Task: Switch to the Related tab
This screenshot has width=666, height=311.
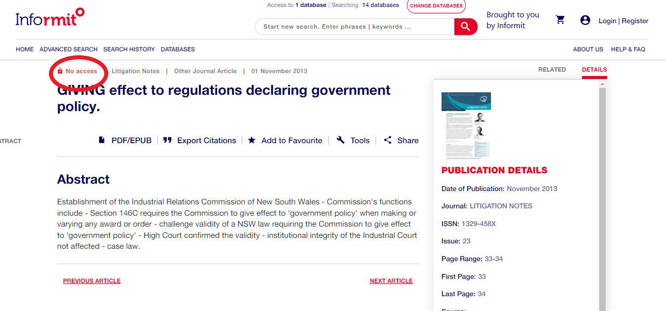Action: pyautogui.click(x=552, y=70)
